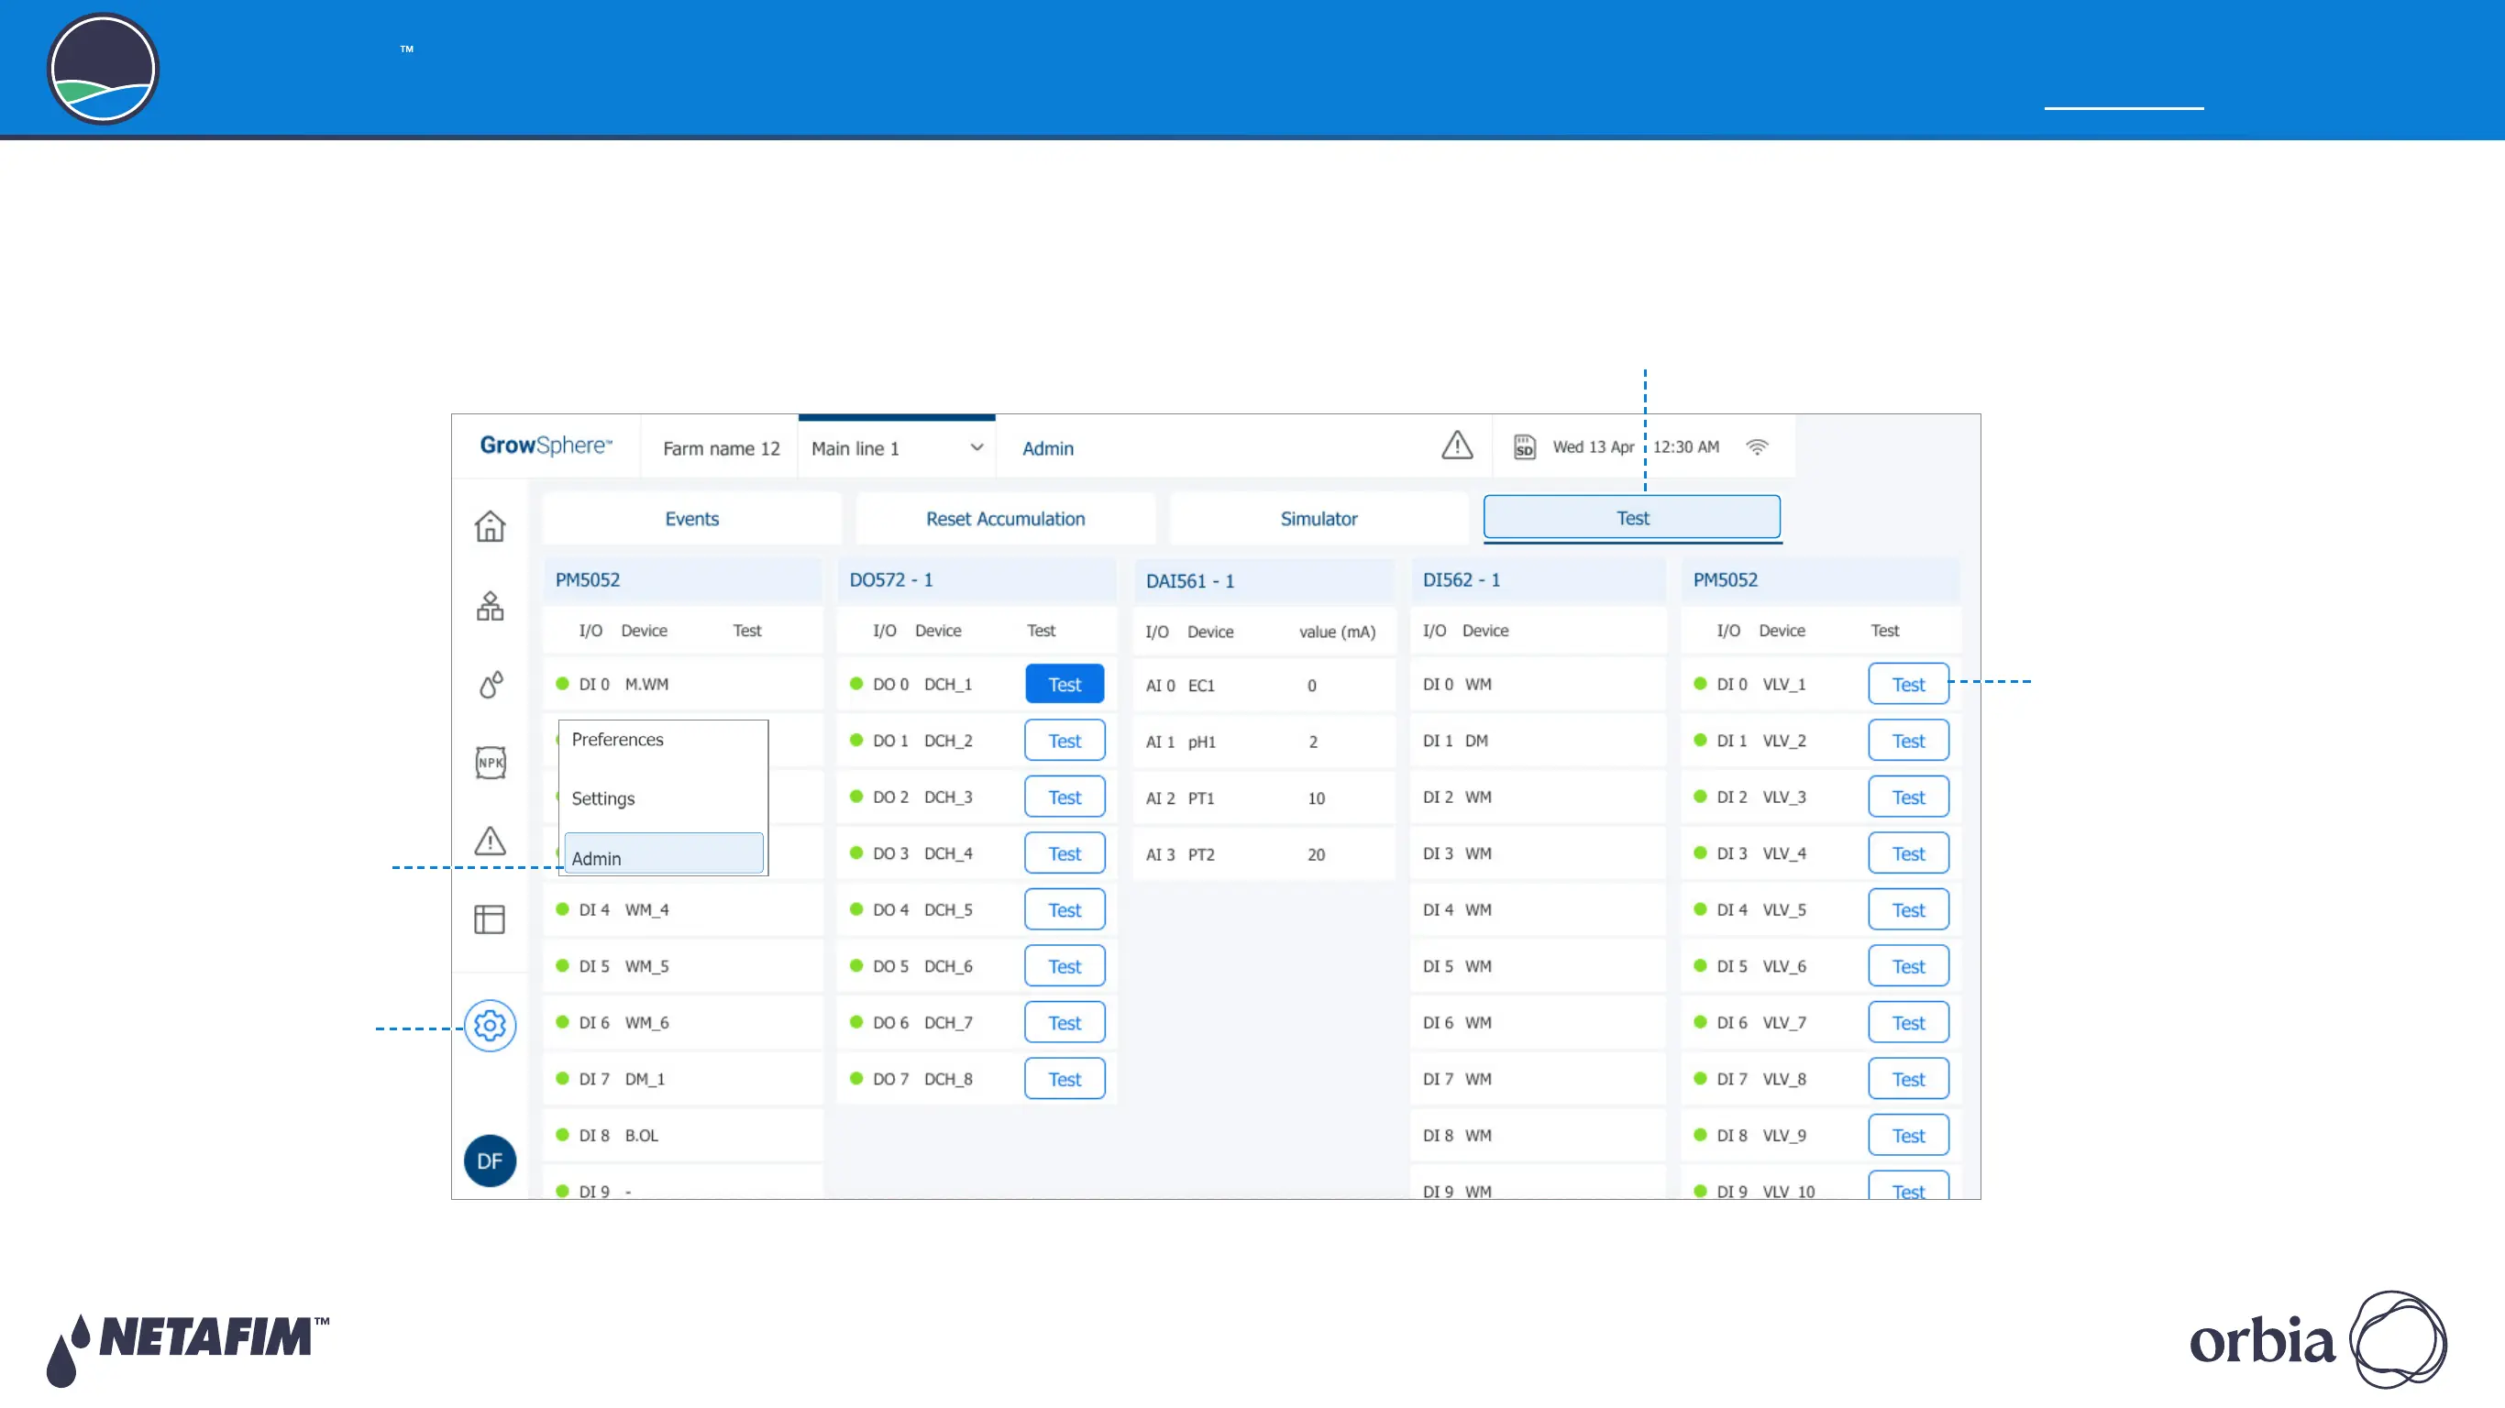Click the round landscape logo in header

coord(103,69)
